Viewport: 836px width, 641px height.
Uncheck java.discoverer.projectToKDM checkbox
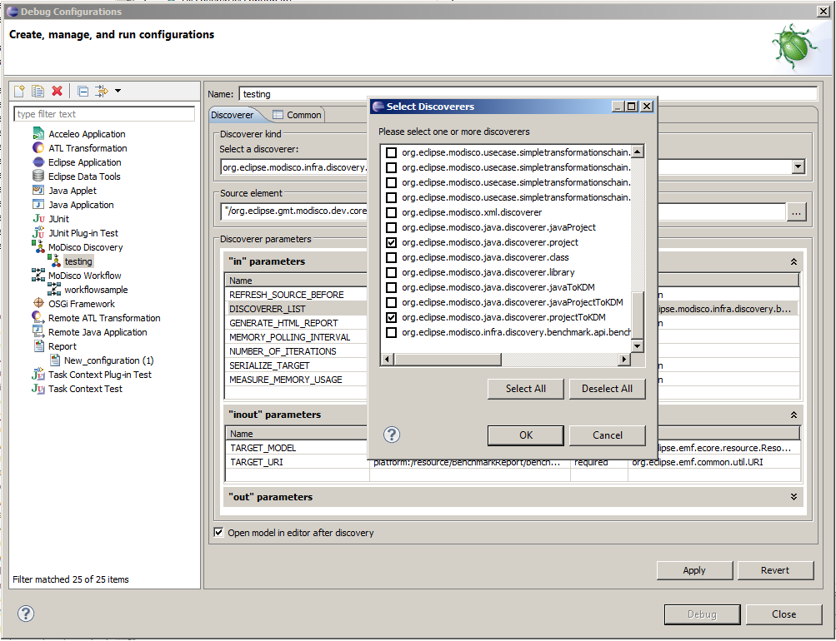[x=392, y=317]
